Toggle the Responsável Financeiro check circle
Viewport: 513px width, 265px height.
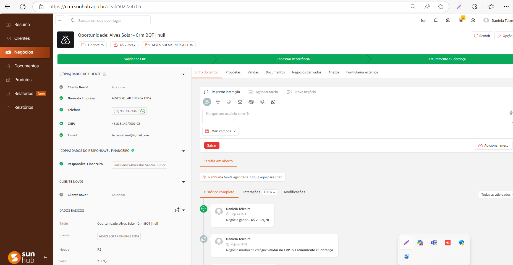coord(61,164)
